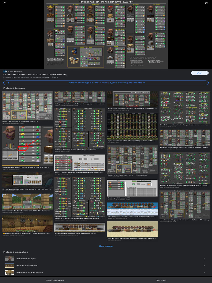Close the image viewer with the X
The image size is (212, 283).
(x=5, y=3)
